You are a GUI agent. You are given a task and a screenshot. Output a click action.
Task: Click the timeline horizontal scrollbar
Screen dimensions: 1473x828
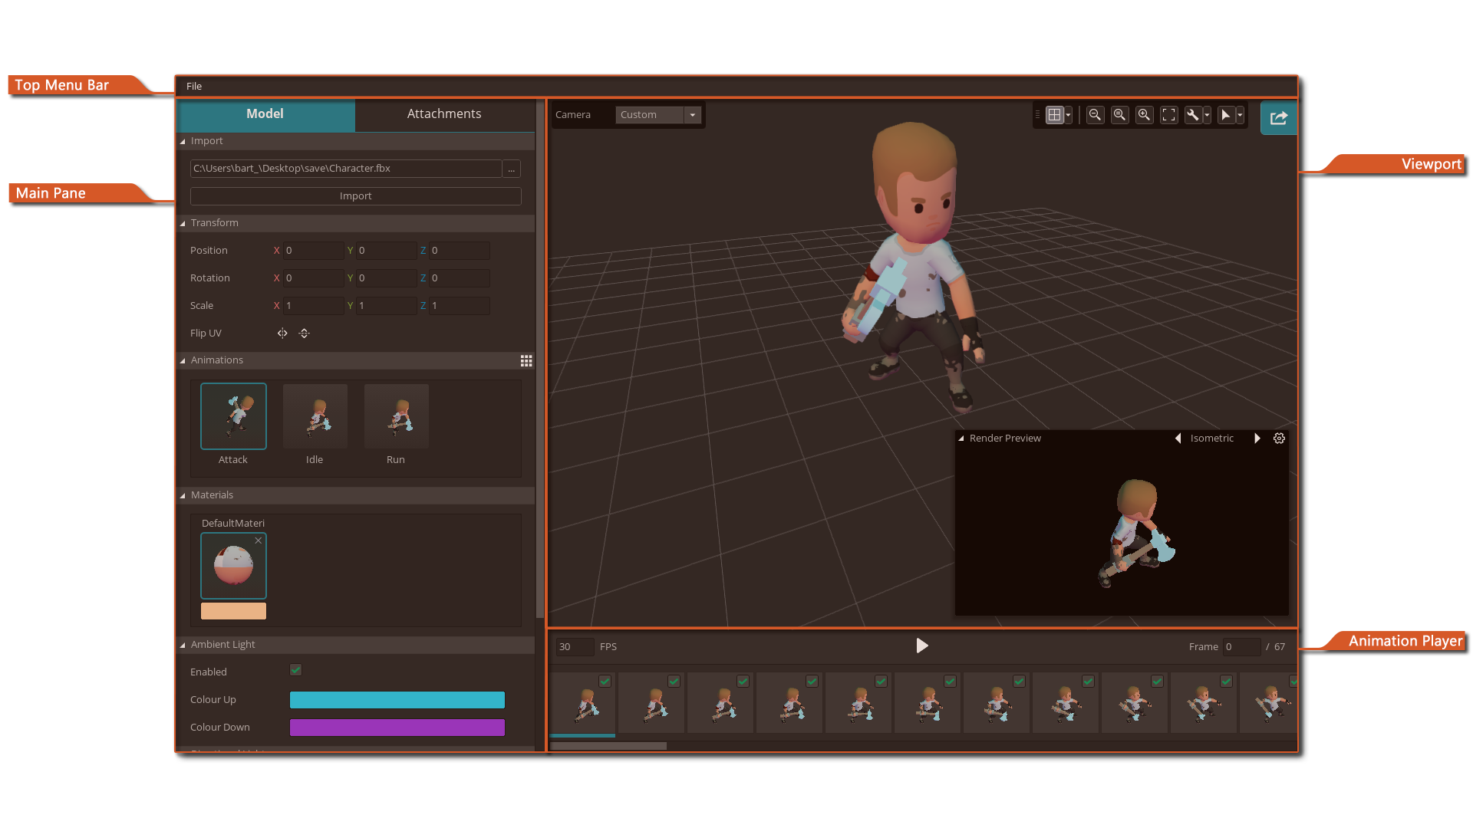(608, 746)
